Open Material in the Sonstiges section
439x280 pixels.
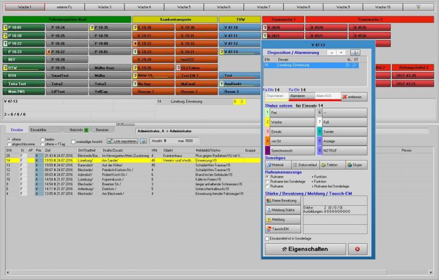coord(277,165)
